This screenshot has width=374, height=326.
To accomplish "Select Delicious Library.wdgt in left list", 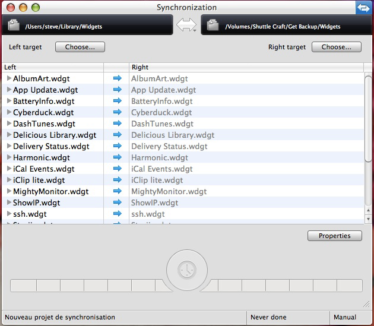I will (x=54, y=135).
